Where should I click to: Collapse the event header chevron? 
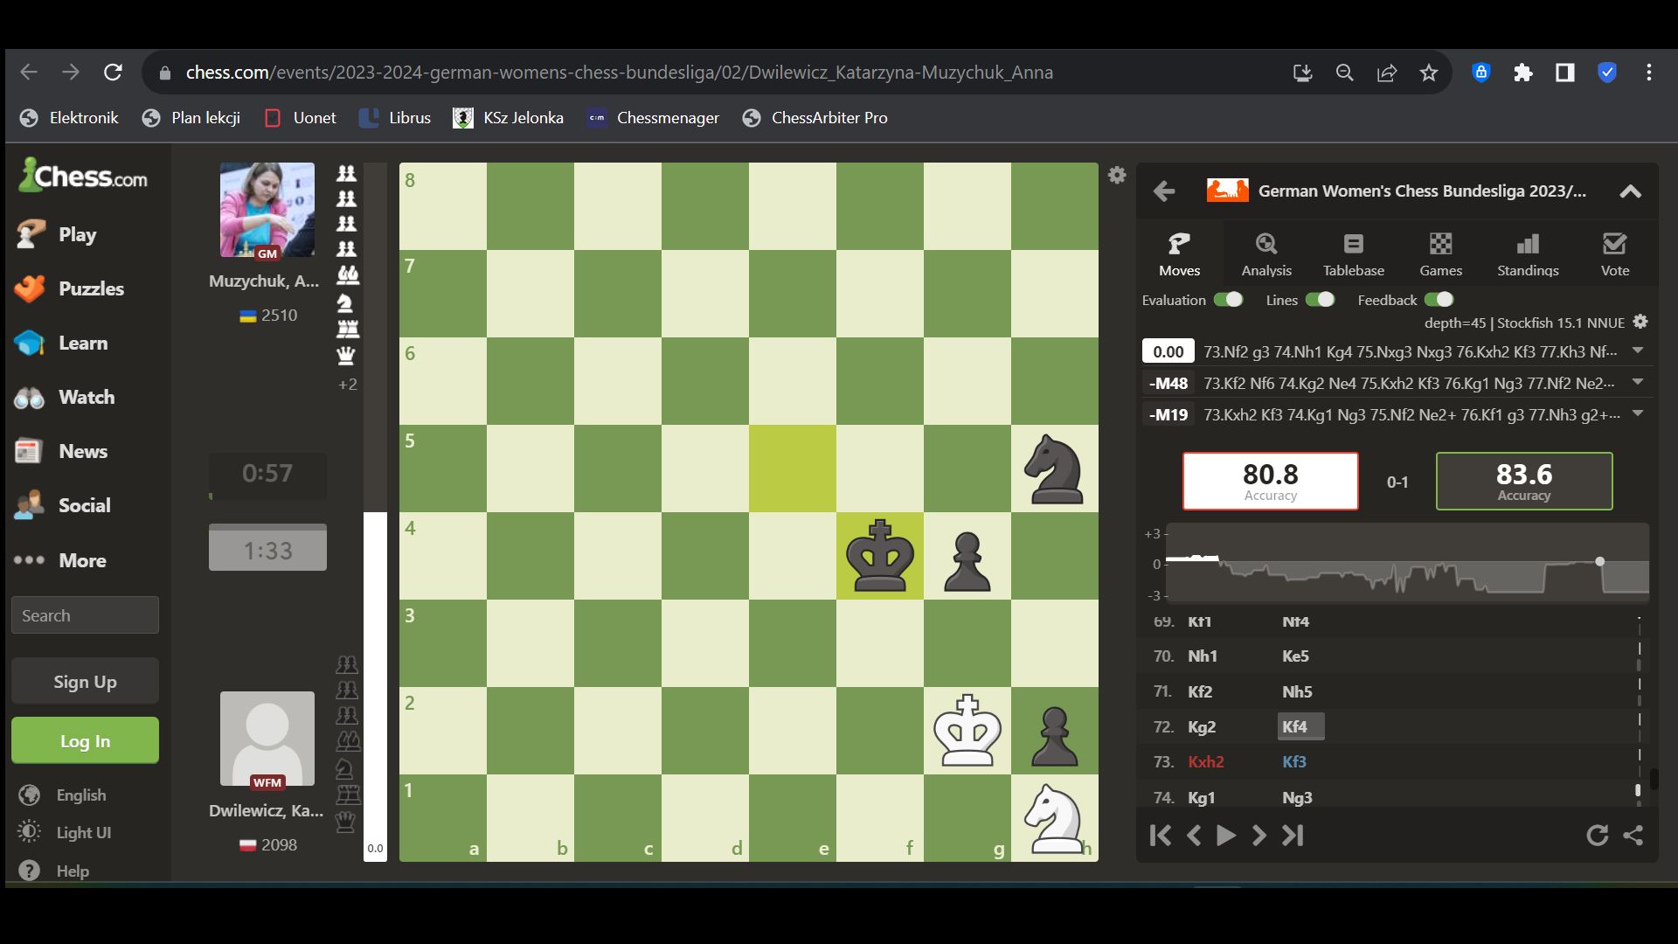[x=1630, y=191]
